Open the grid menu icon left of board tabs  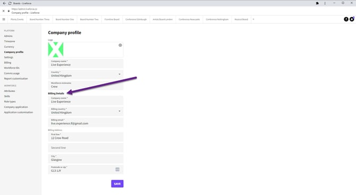pos(4,19)
